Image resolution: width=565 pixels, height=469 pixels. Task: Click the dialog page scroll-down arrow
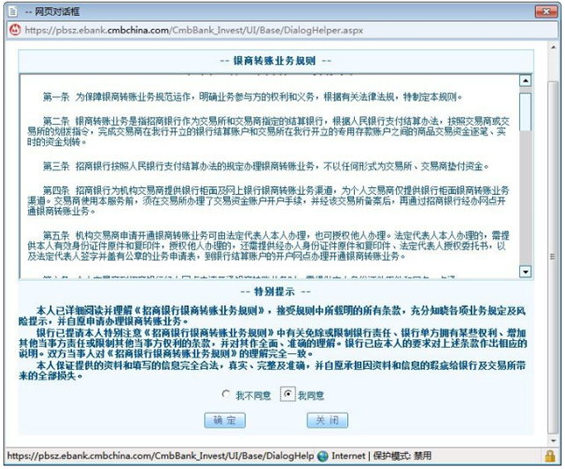[553, 440]
